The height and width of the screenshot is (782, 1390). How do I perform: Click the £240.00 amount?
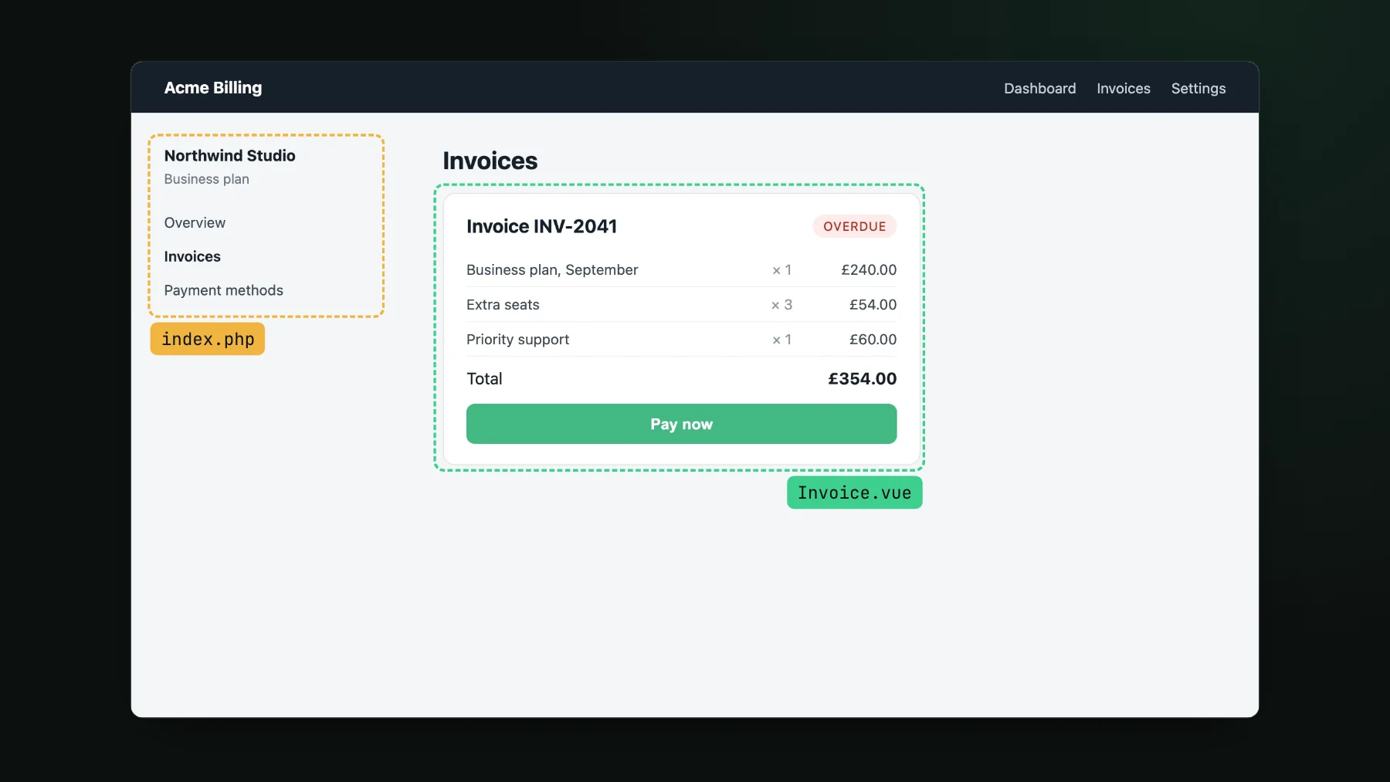point(869,270)
